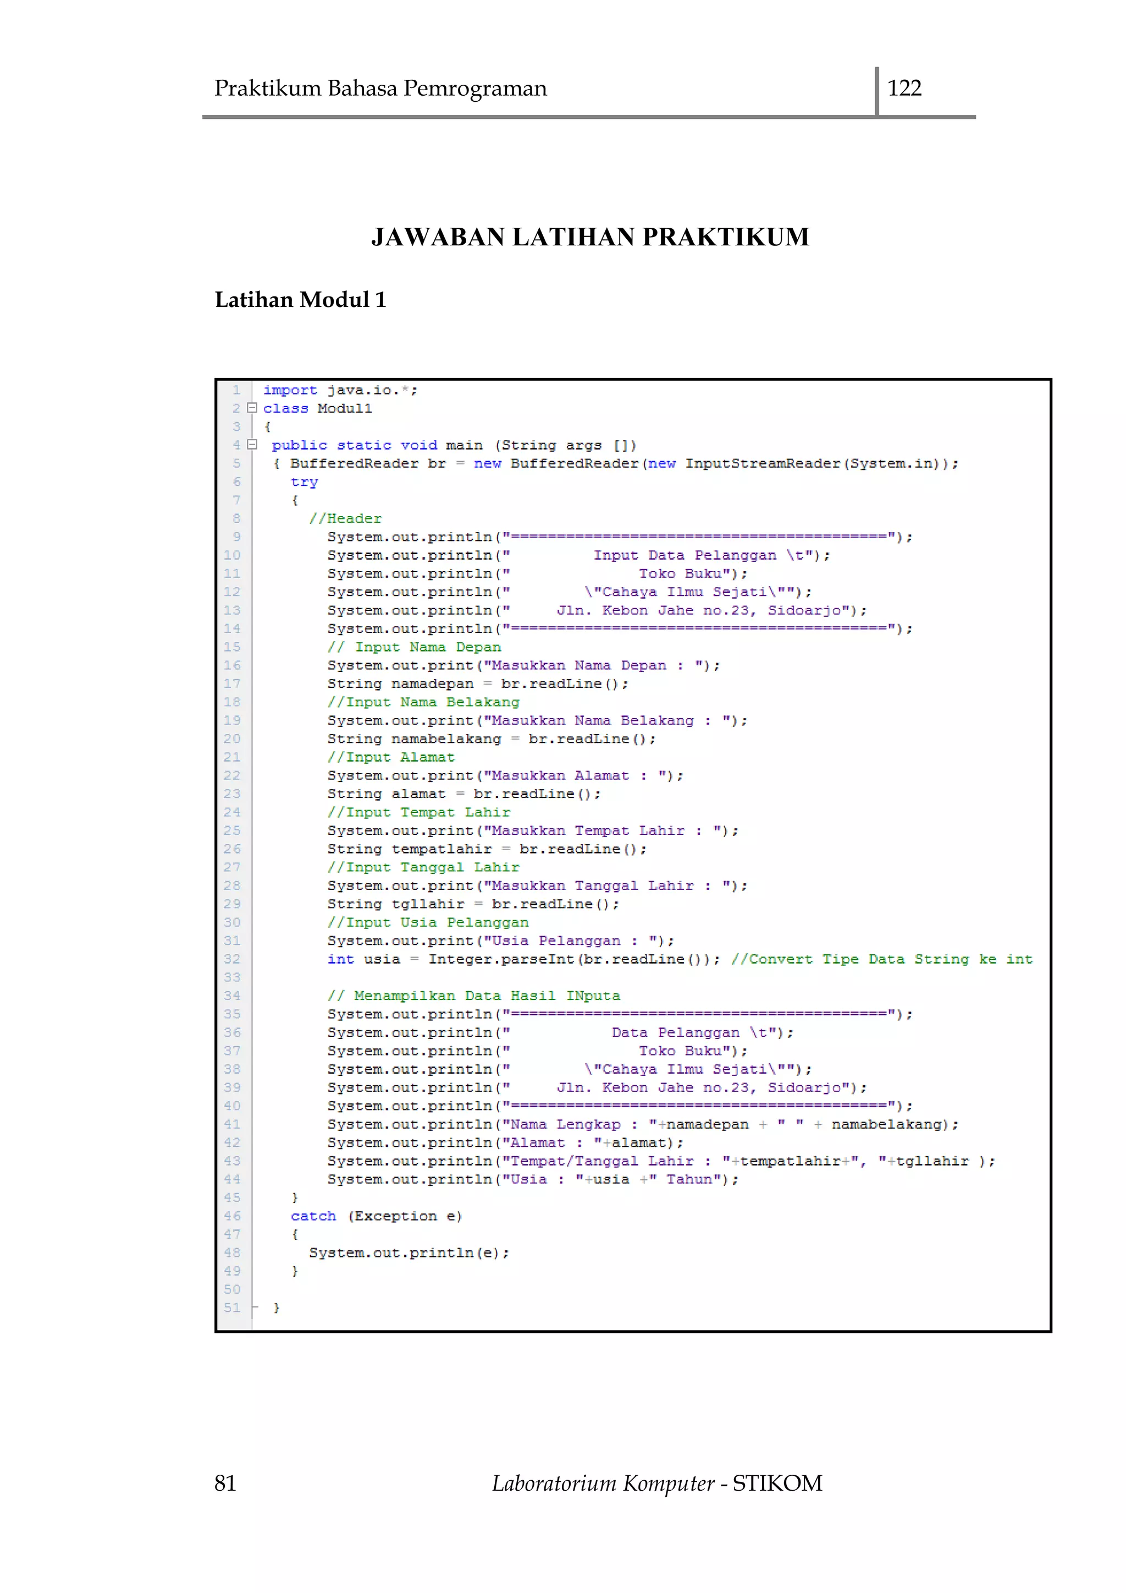Screen dimensions: 1126x1593
Task: Click the 'System.out.println(e);' statement
Action: point(409,1253)
